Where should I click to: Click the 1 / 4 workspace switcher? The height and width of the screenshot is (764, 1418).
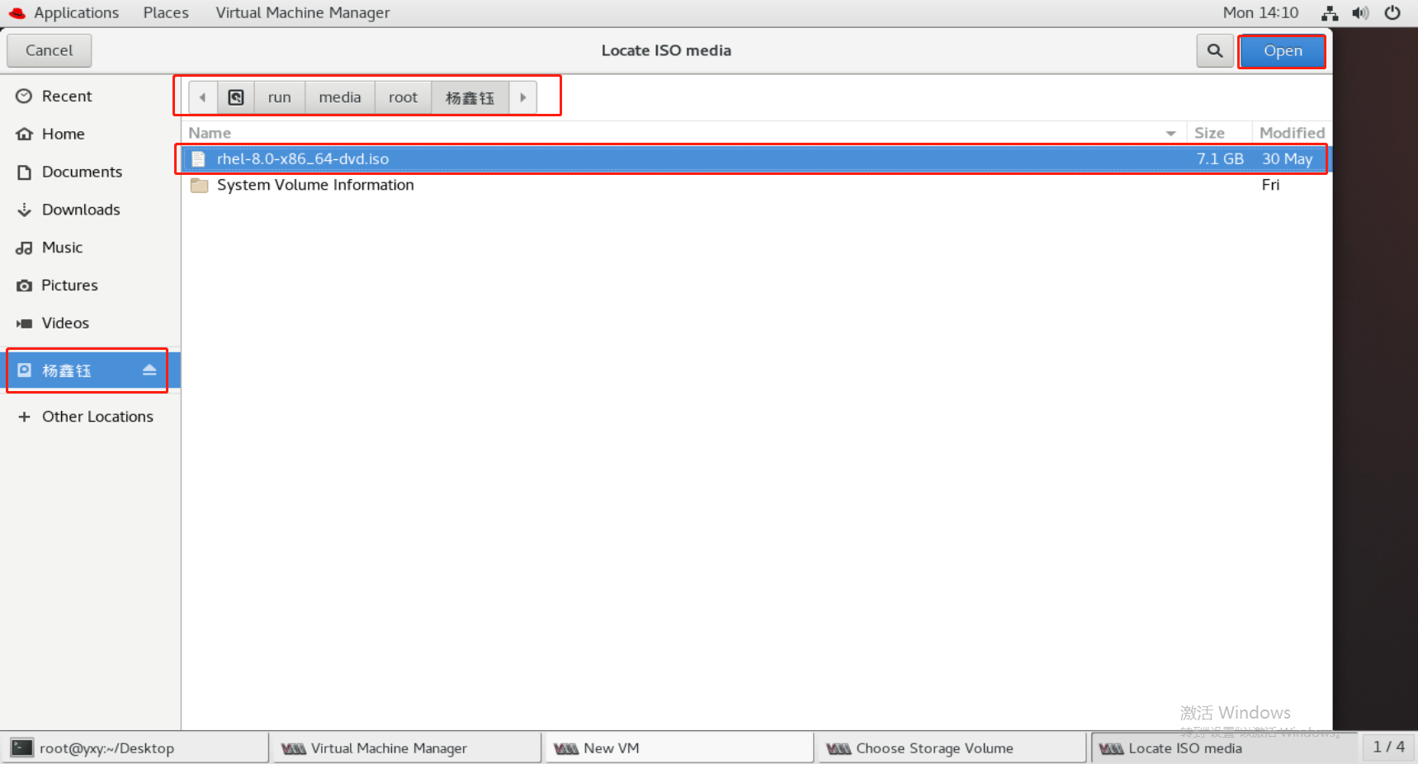pyautogui.click(x=1388, y=747)
